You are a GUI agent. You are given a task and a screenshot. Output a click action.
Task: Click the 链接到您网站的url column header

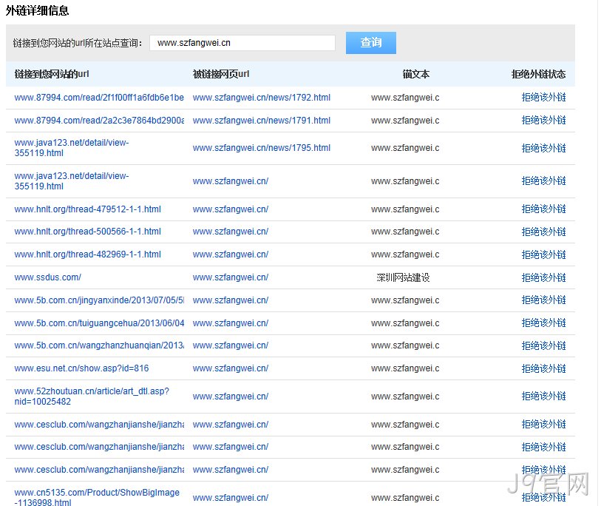pos(52,74)
